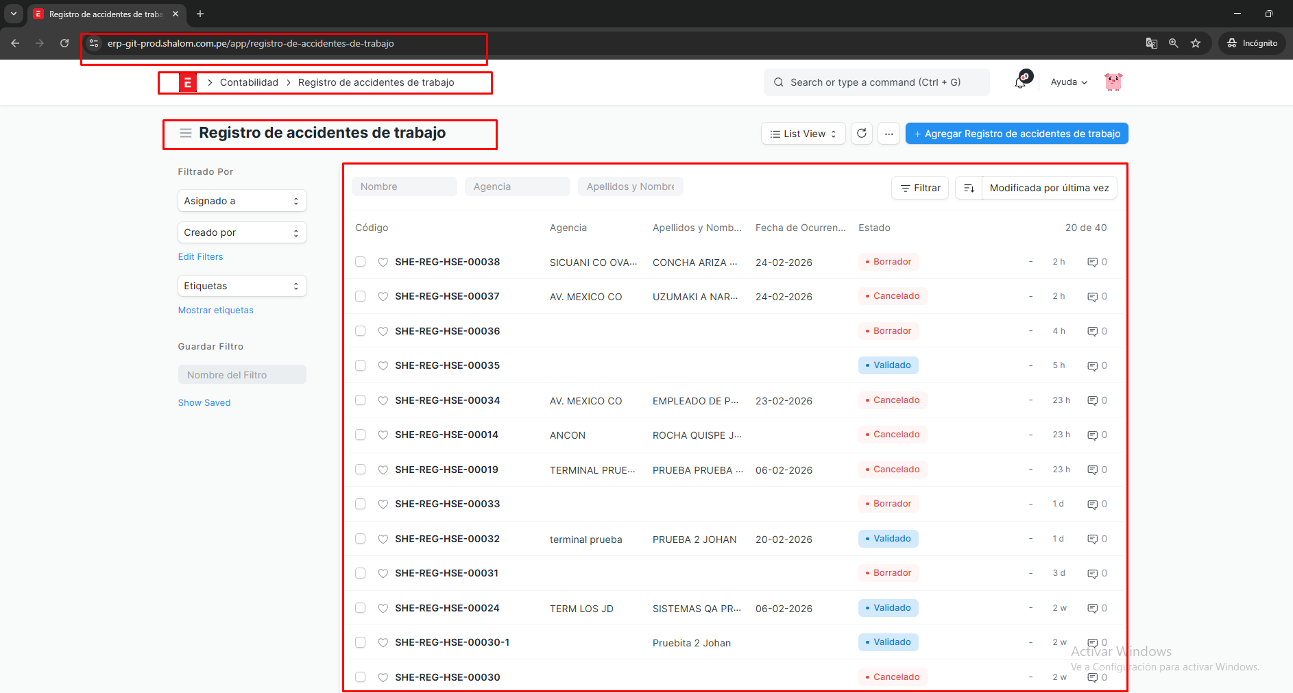Toggle the sidebar hamburger icon beside title
The image size is (1293, 693).
tap(185, 133)
